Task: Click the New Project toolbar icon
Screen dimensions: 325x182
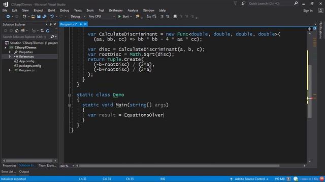Action: (x=24, y=17)
